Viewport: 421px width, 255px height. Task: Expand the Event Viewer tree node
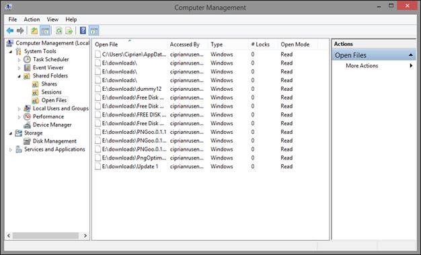click(19, 68)
